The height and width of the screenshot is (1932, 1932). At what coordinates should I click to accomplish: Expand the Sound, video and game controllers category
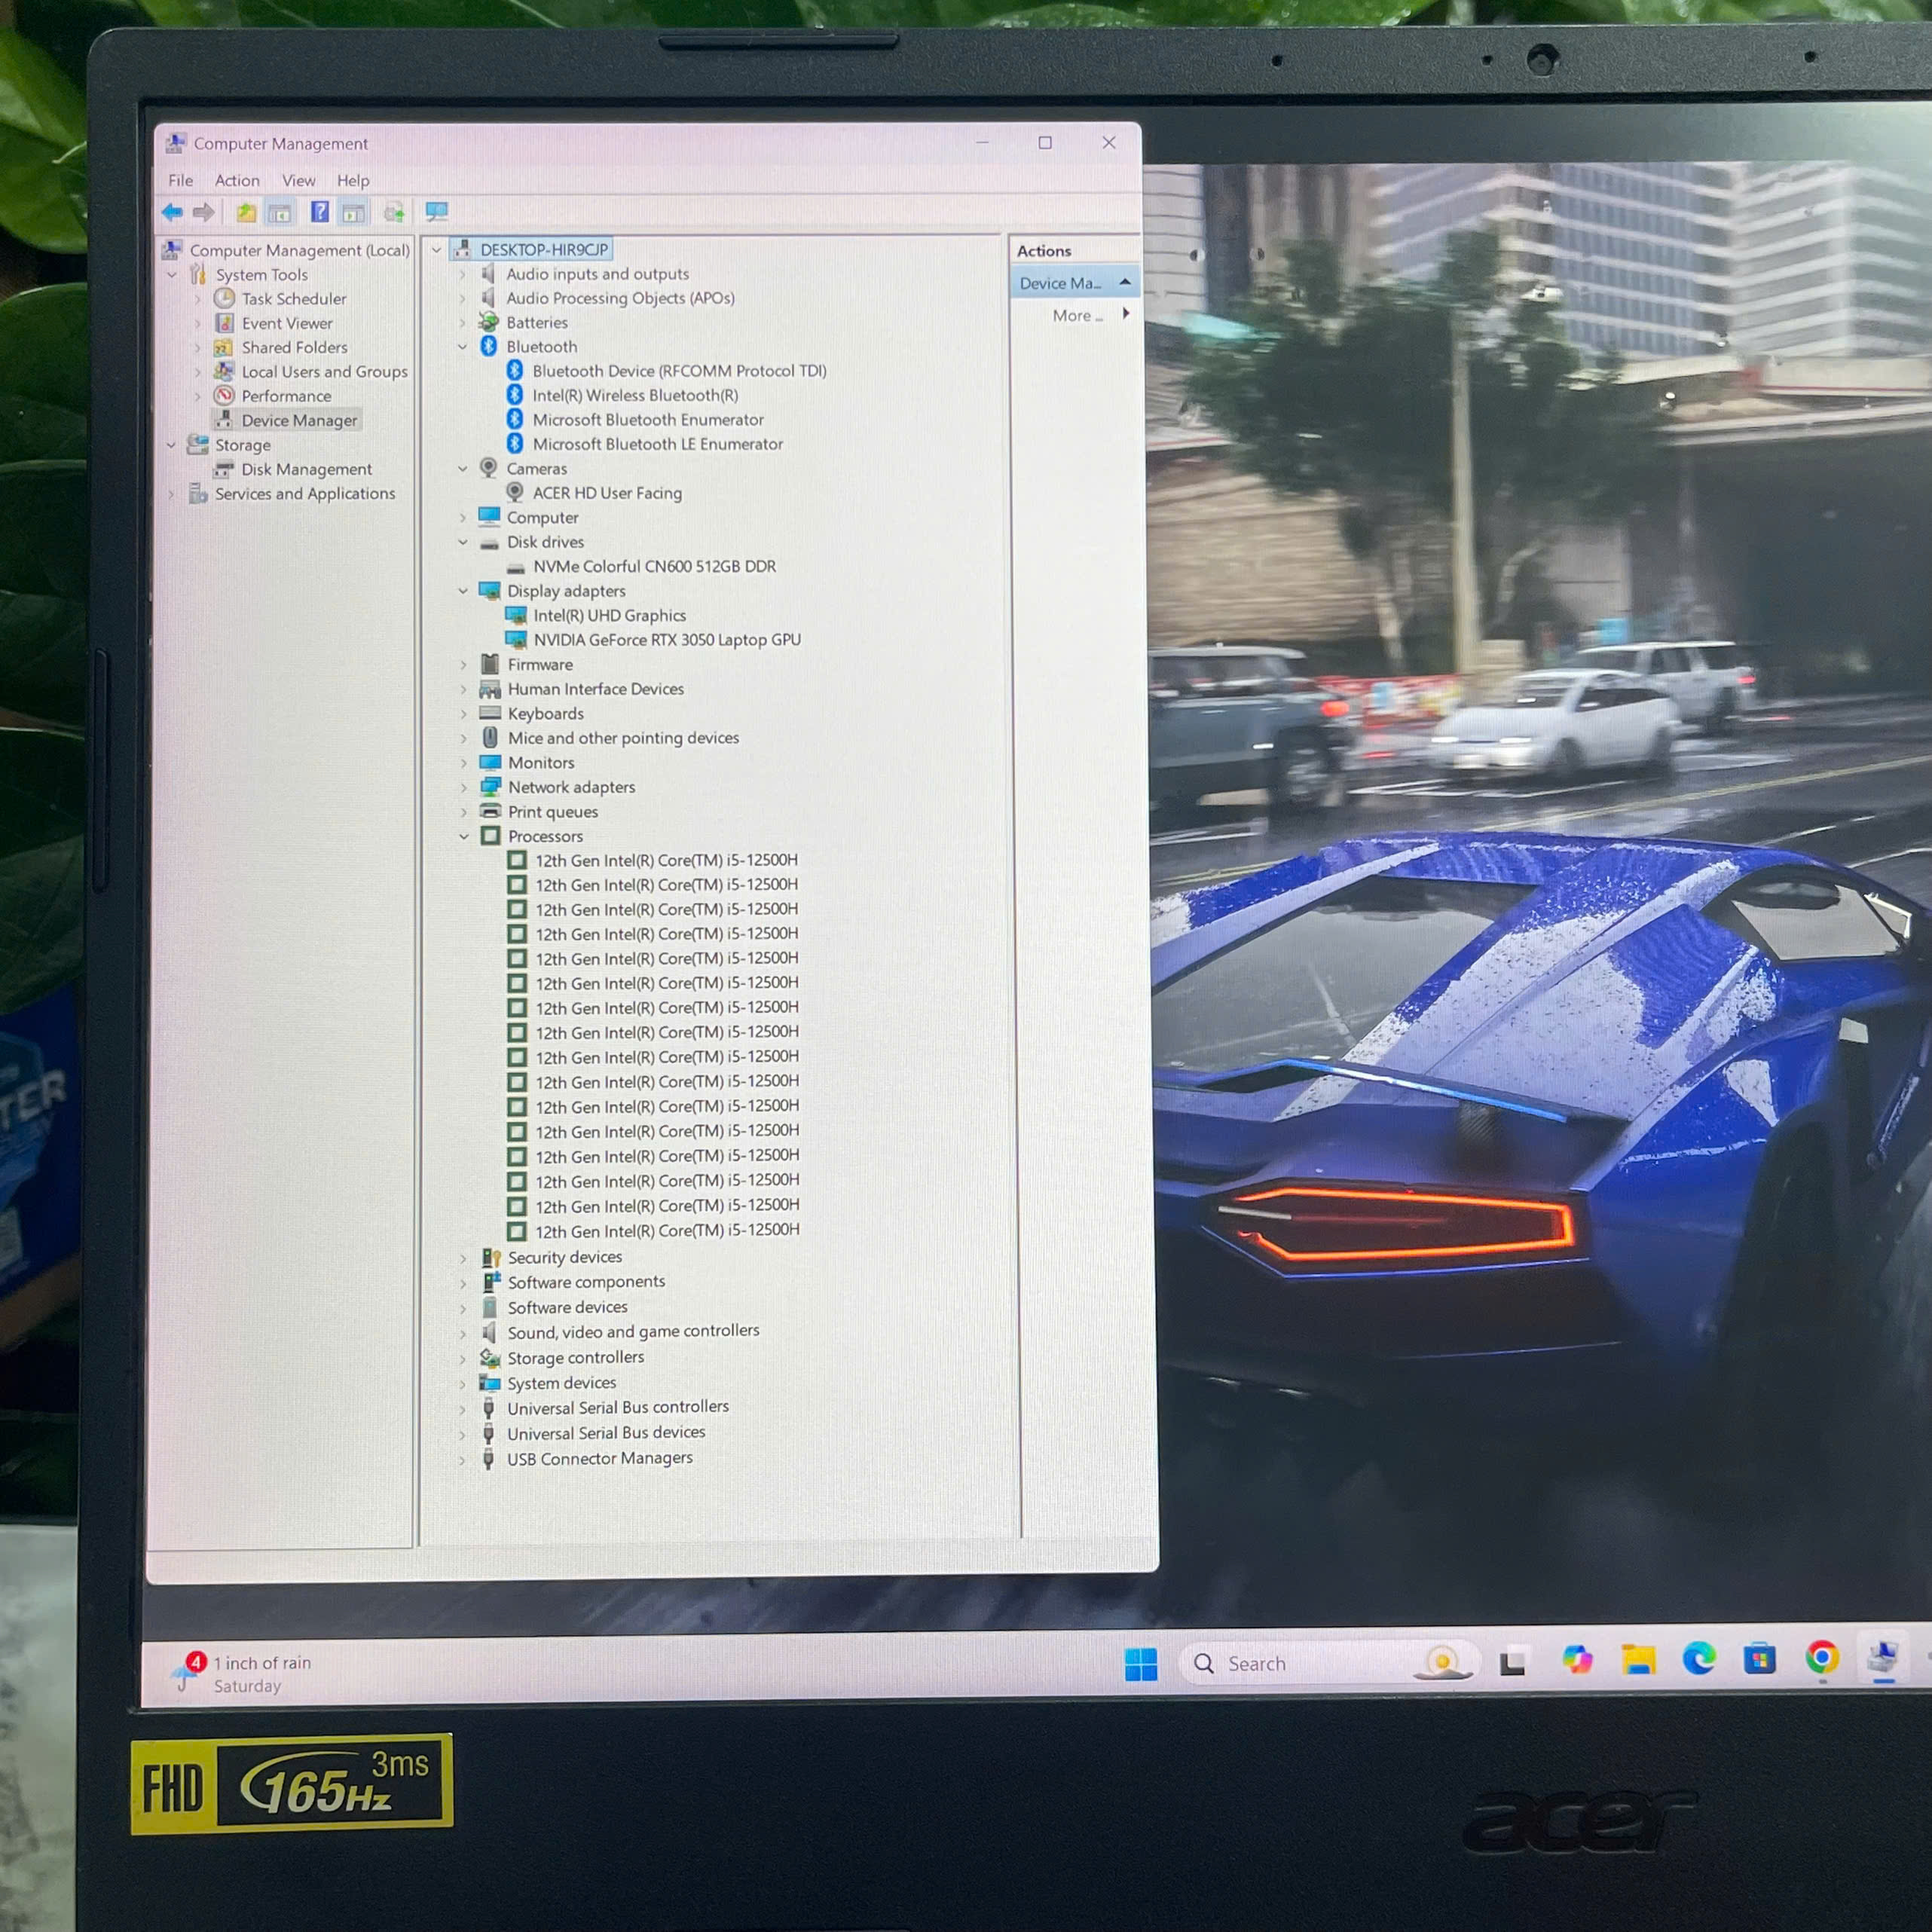coord(463,1333)
